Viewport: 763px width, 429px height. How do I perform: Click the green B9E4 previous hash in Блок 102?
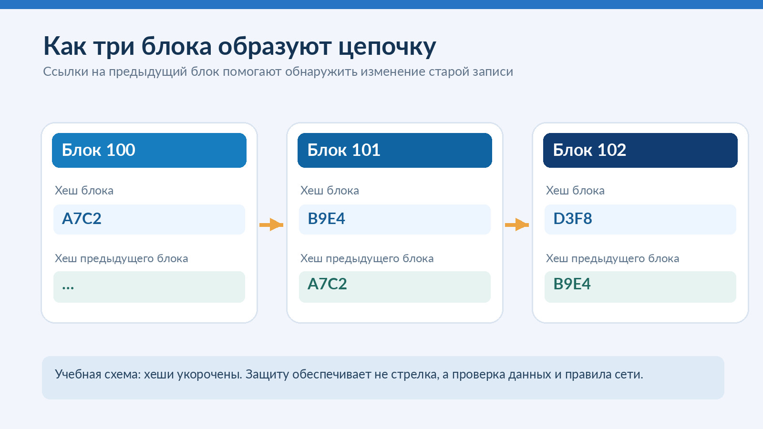click(x=640, y=287)
